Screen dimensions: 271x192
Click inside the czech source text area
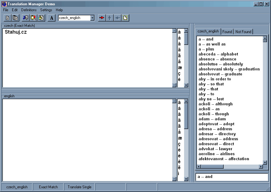click(x=88, y=58)
